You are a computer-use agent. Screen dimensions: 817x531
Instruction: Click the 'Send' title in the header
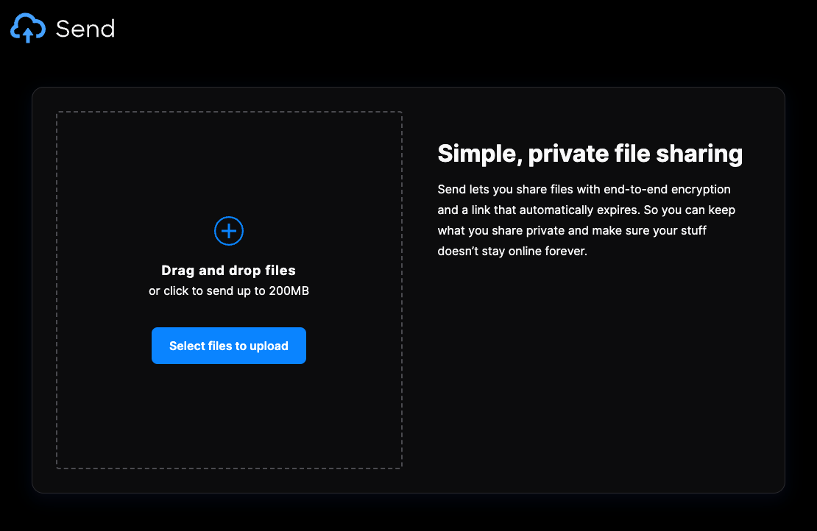[x=85, y=29]
